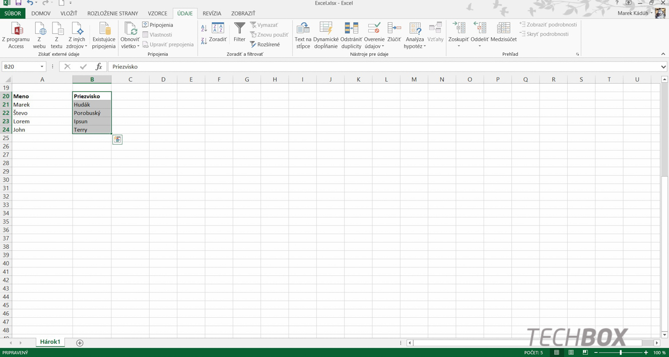Image resolution: width=669 pixels, height=357 pixels.
Task: Open the Name Box dropdown arrow
Action: pos(42,66)
